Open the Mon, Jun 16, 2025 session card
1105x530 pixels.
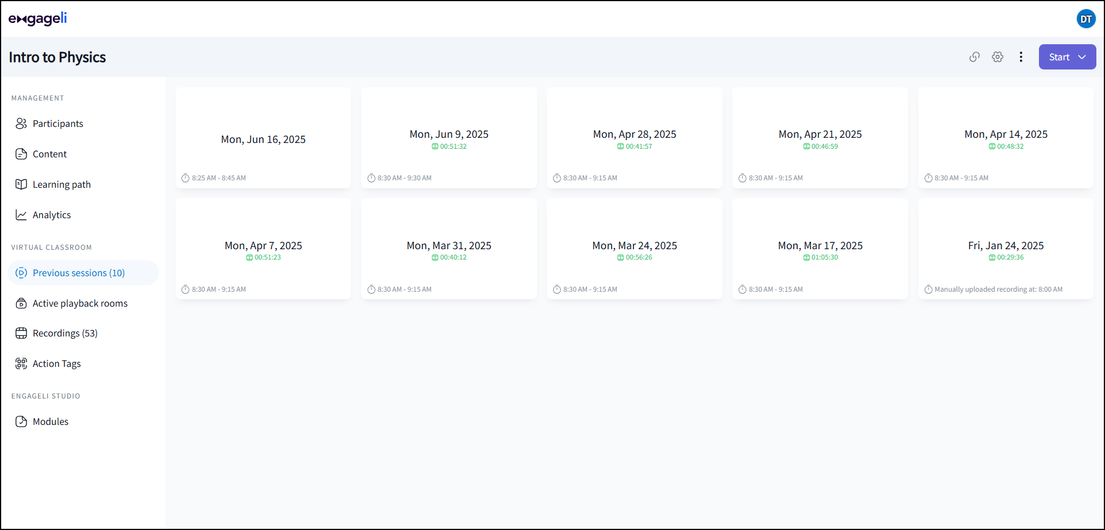pyautogui.click(x=263, y=139)
